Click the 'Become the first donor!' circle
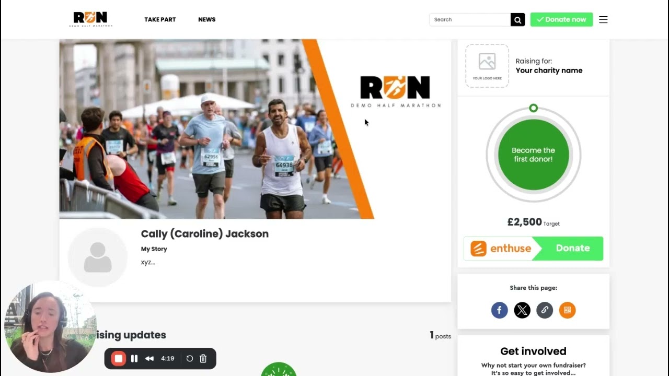The image size is (669, 376). pyautogui.click(x=533, y=155)
